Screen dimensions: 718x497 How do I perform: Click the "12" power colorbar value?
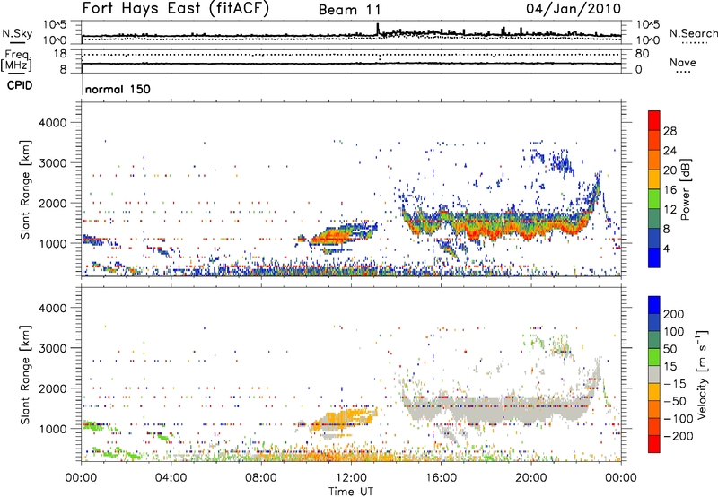[x=670, y=210]
